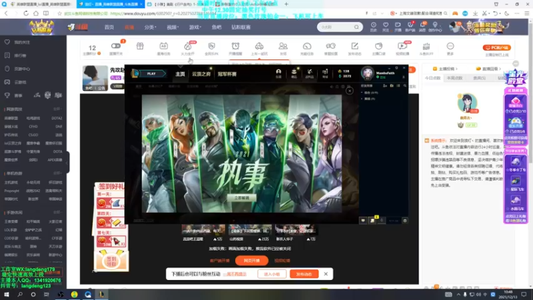Open Windows Start menu
This screenshot has width=533, height=300.
(7, 295)
